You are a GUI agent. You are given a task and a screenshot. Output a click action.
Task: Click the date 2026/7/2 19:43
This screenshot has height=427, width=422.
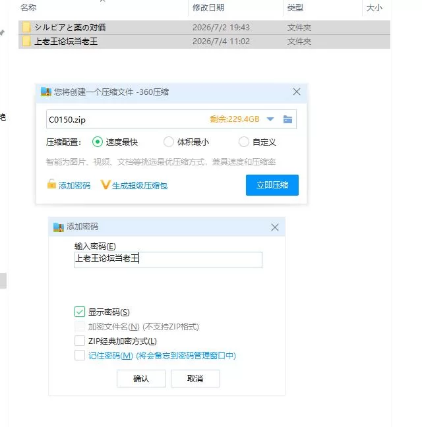click(x=221, y=27)
